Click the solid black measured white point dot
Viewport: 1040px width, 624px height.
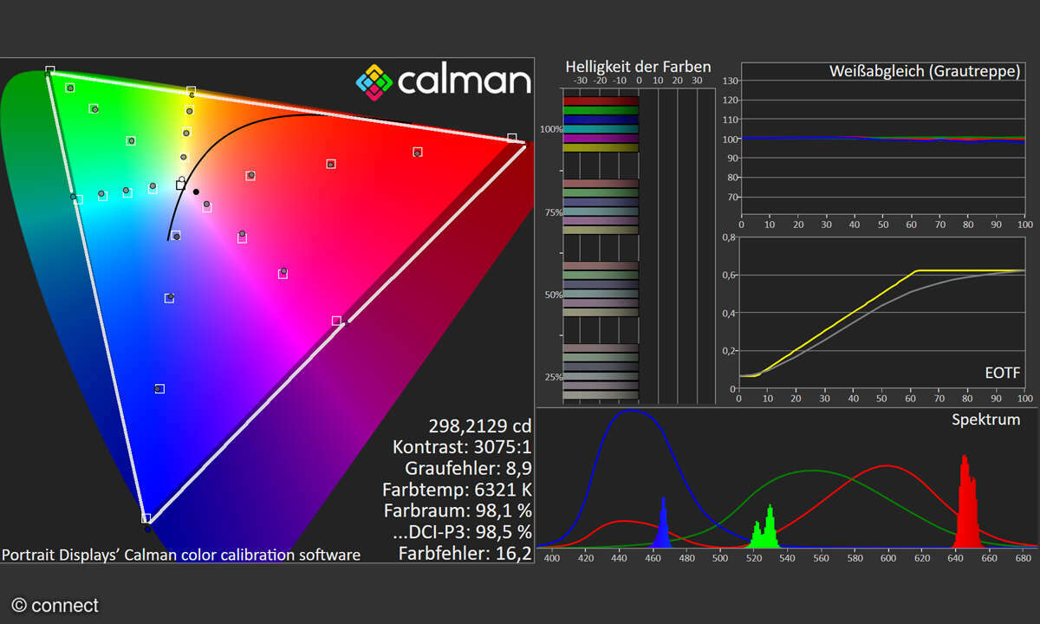click(197, 192)
